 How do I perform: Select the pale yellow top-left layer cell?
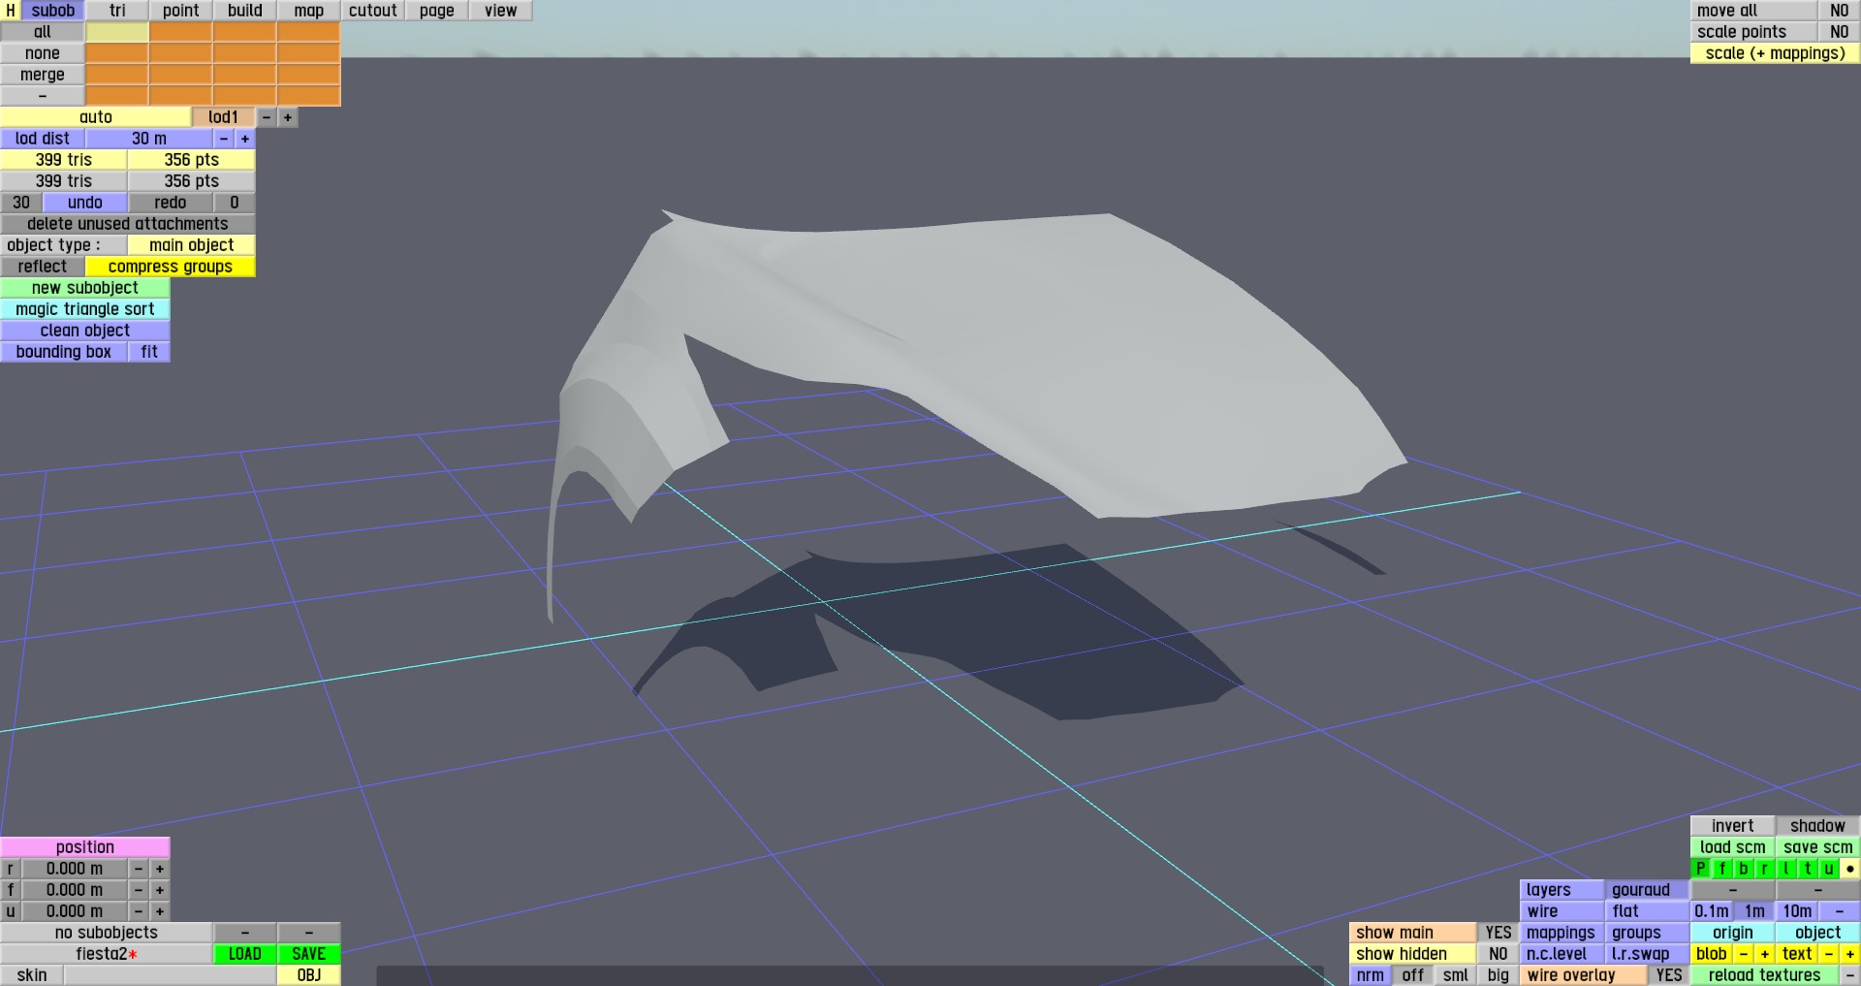117,32
